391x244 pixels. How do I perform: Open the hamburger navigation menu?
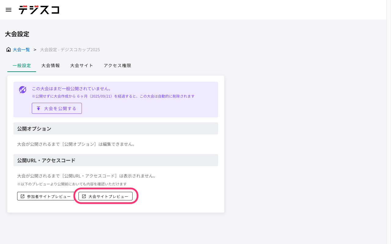(x=9, y=10)
